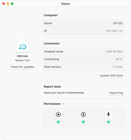The height and width of the screenshot is (140, 131).
Task: Click green checkmark under screen recording icon
Action: pos(58,122)
